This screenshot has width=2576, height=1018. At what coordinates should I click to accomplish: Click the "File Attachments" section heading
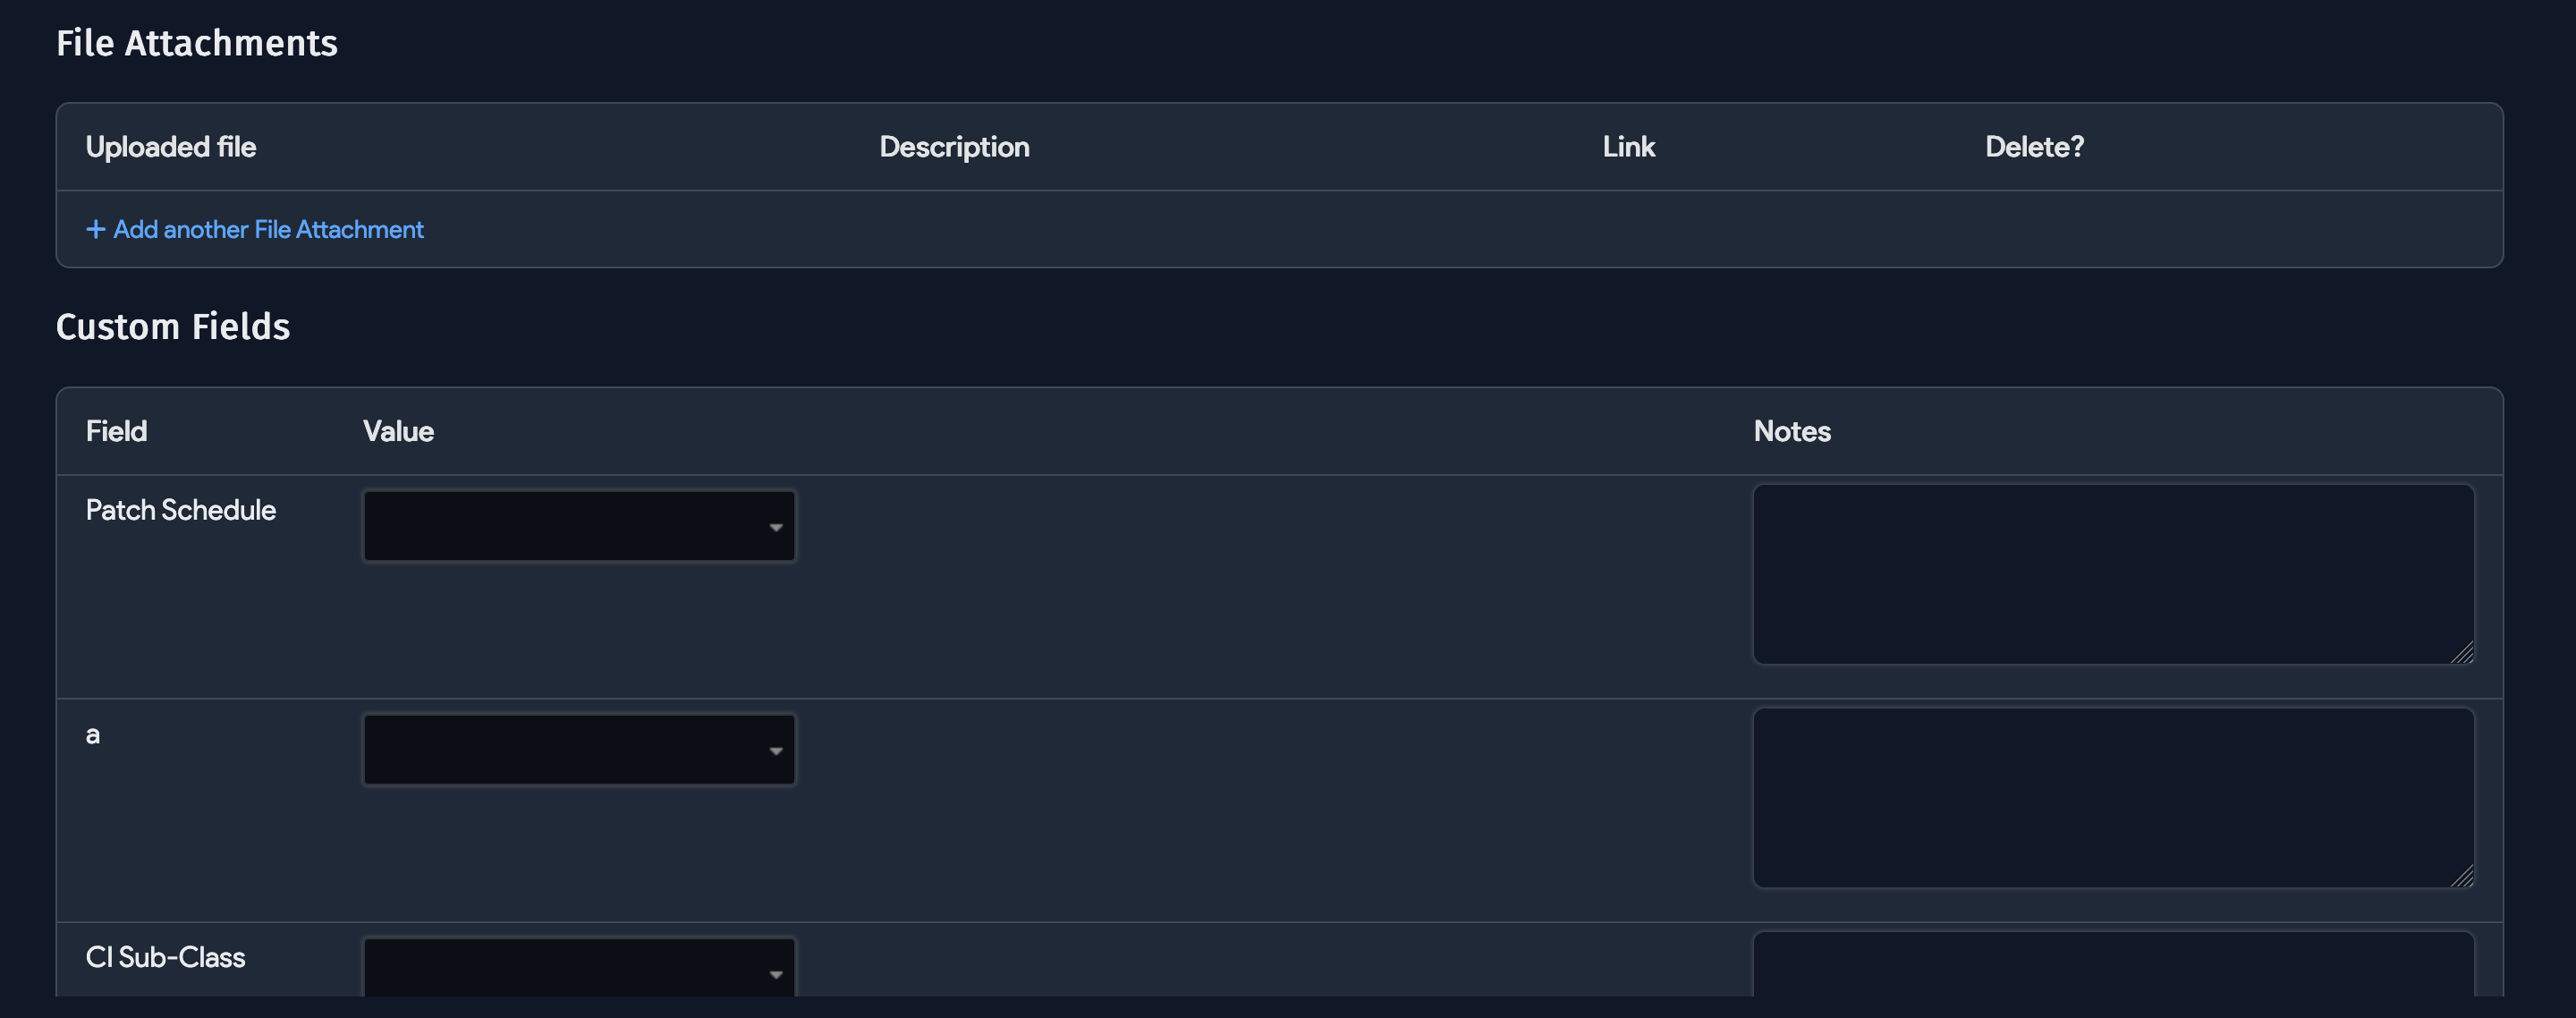197,43
